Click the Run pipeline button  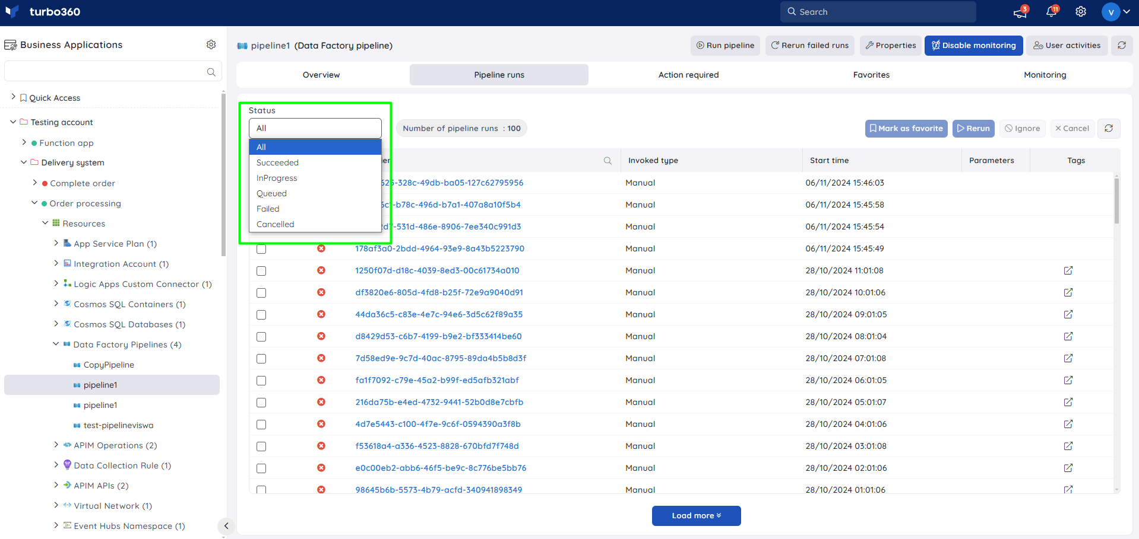click(x=725, y=45)
